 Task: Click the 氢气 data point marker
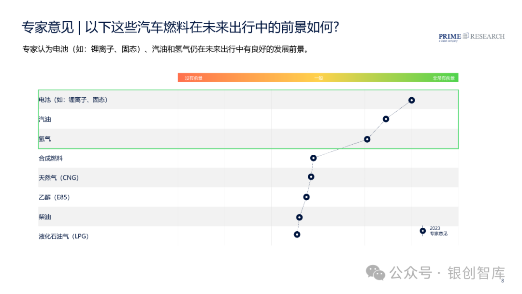click(367, 139)
